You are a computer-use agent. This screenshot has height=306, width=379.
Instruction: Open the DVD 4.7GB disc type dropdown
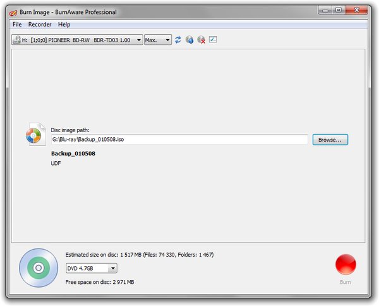click(x=92, y=268)
